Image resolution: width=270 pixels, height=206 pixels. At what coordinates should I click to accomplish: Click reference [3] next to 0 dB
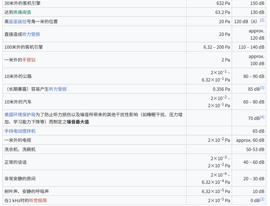tap(262, 199)
